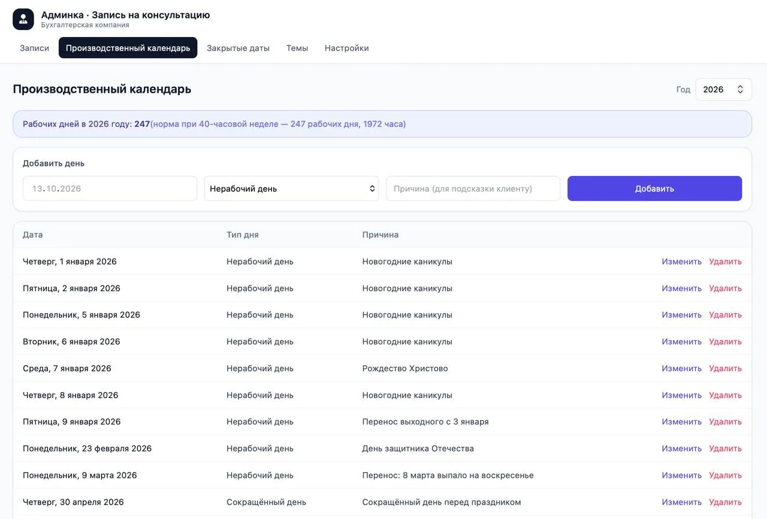Delete the 9 января 2026 entry
The width and height of the screenshot is (767, 519).
725,422
